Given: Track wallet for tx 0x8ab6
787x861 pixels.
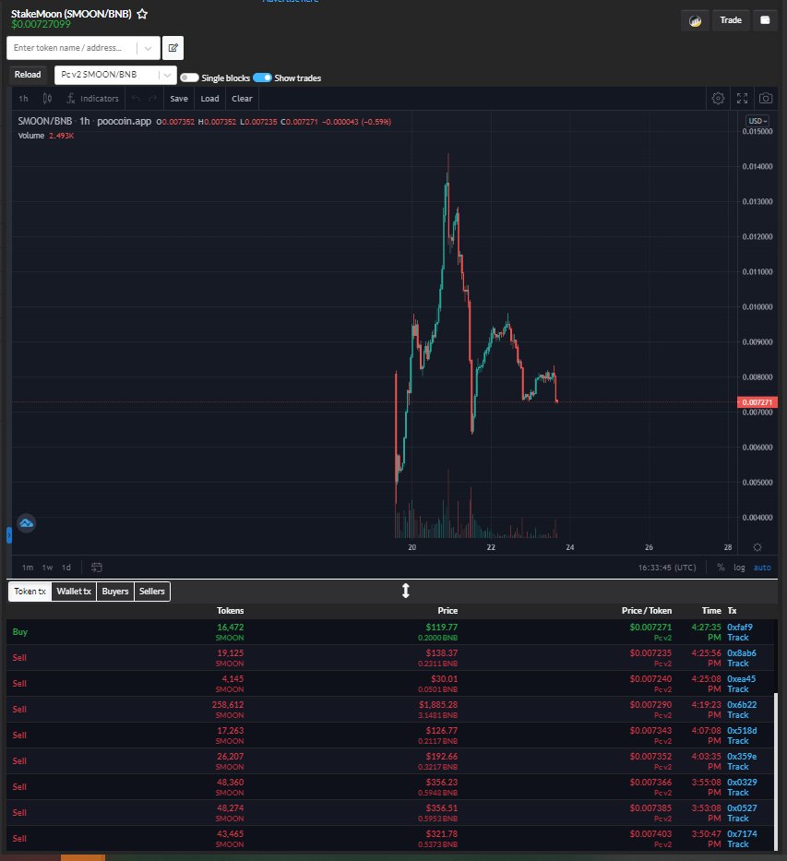Looking at the screenshot, I should (x=737, y=664).
